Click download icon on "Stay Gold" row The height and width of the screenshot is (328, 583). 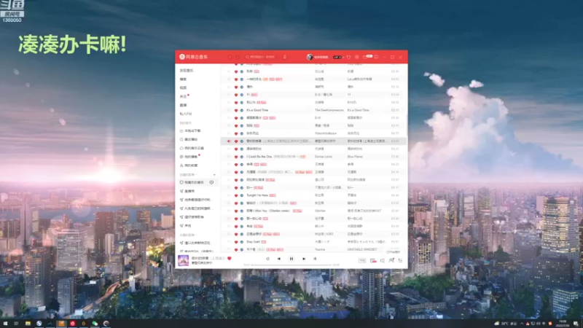pos(242,242)
